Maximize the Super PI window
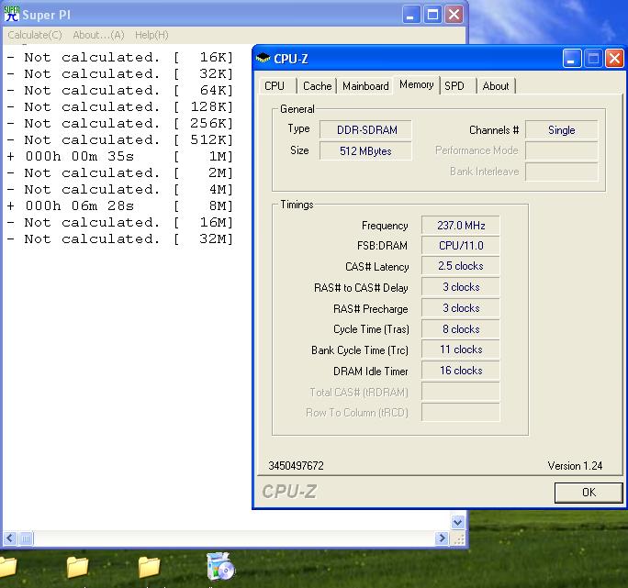Image resolution: width=628 pixels, height=588 pixels. [x=432, y=15]
